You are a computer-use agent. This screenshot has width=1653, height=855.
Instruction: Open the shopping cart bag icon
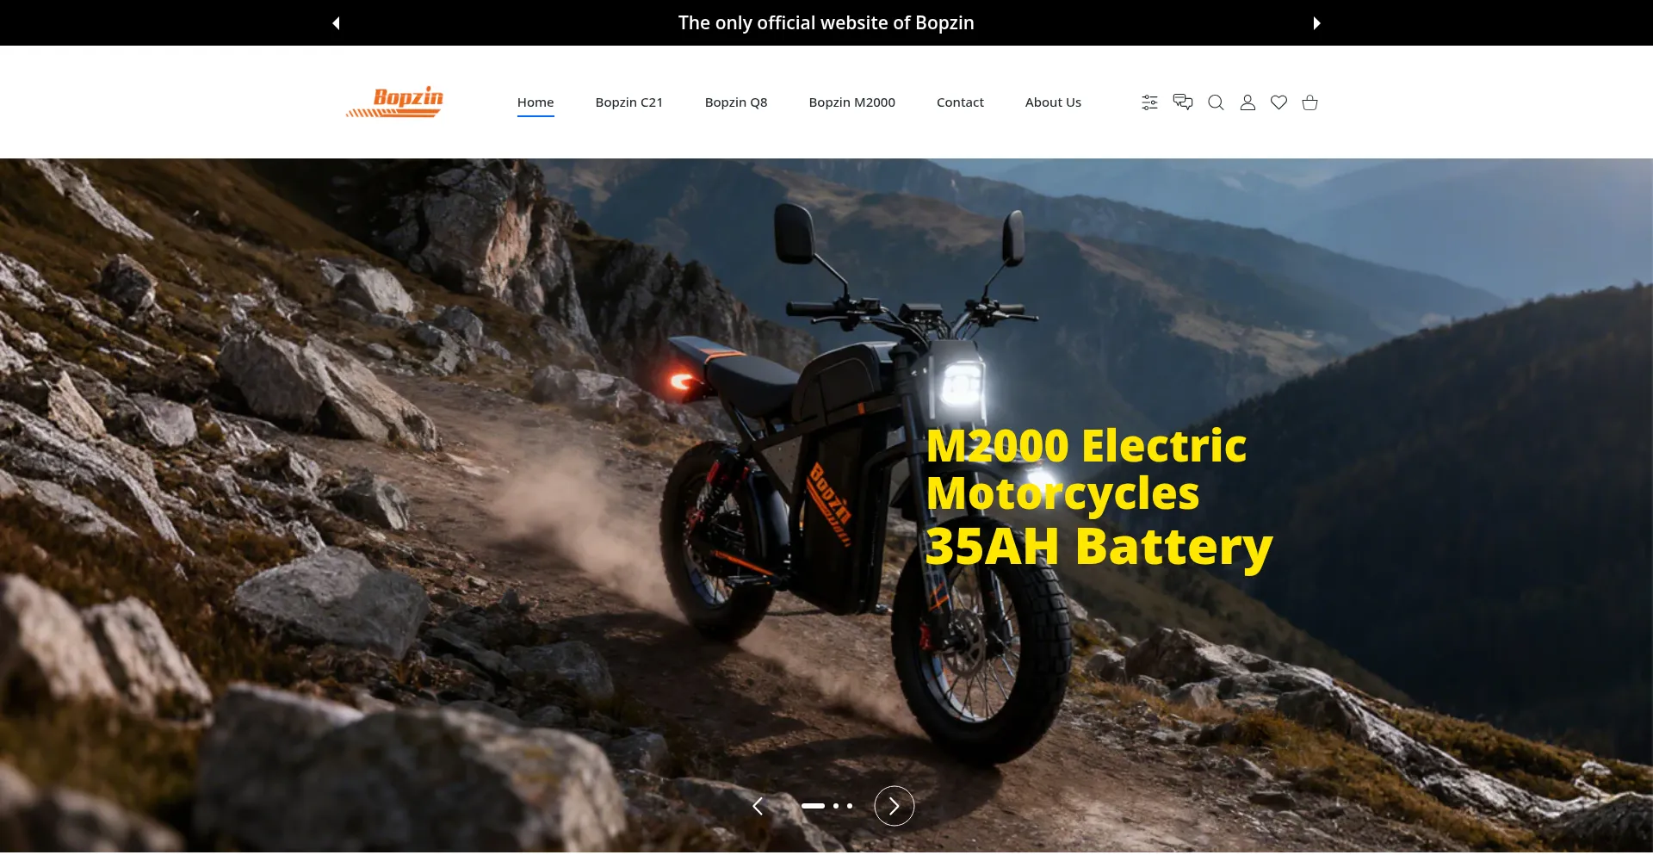pyautogui.click(x=1310, y=102)
